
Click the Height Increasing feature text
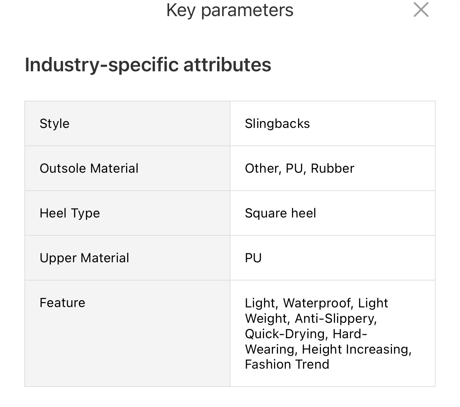tap(356, 349)
